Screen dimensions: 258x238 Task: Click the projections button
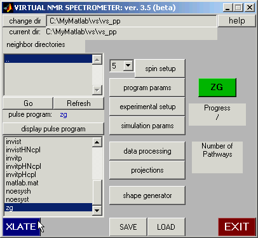[147, 170]
